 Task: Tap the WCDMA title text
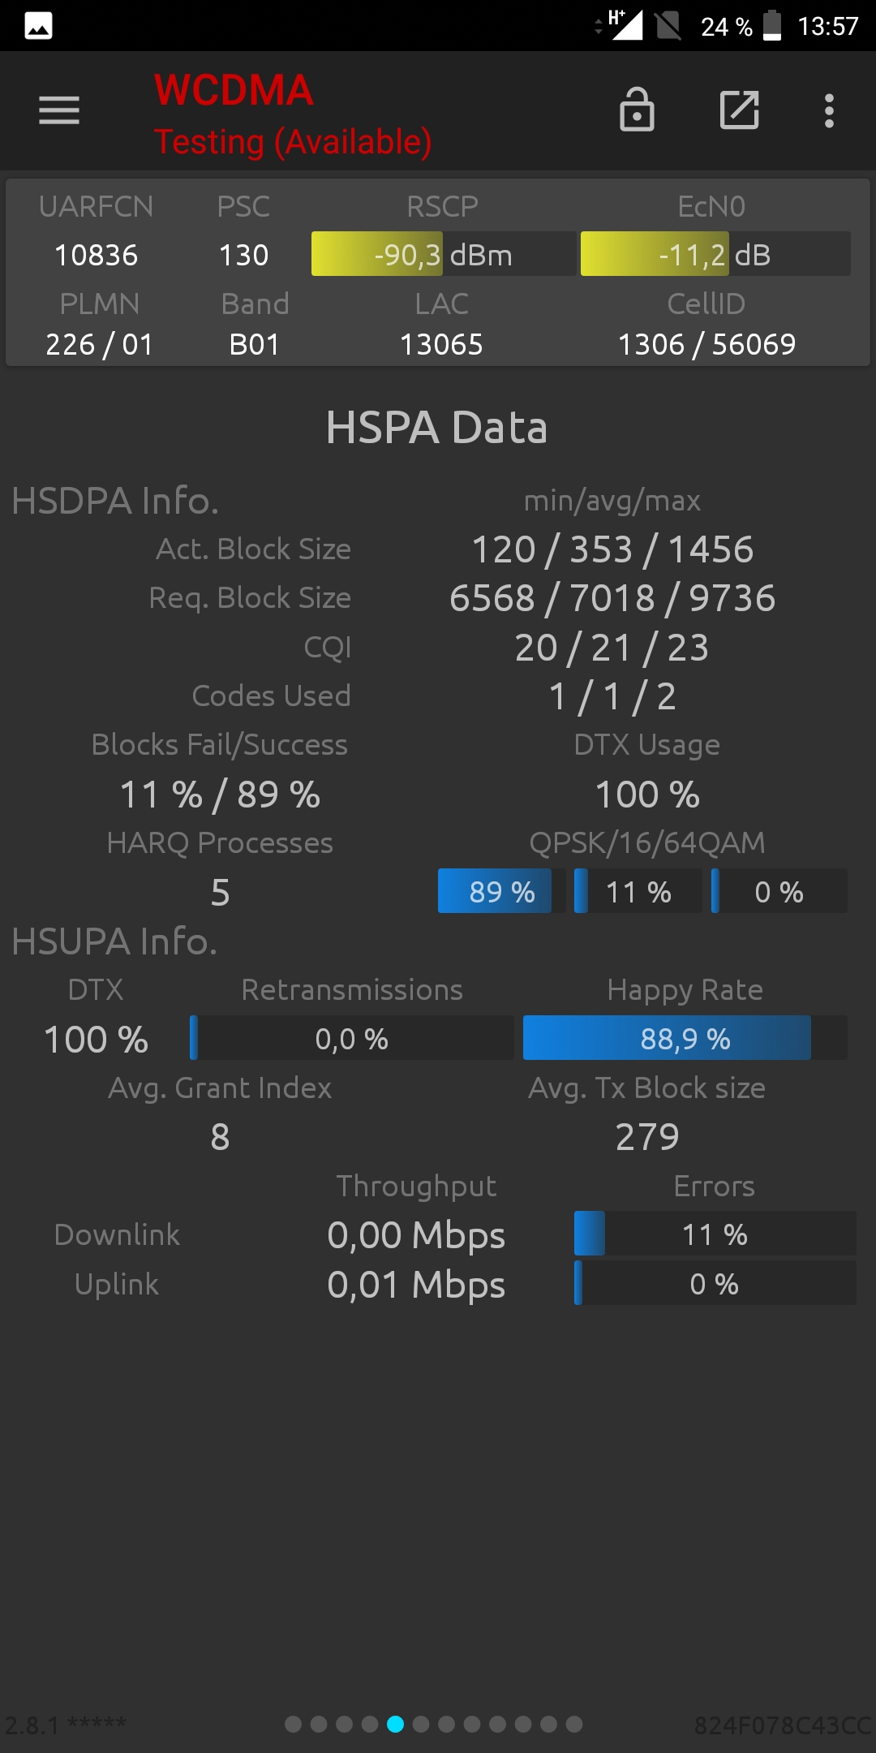234,90
